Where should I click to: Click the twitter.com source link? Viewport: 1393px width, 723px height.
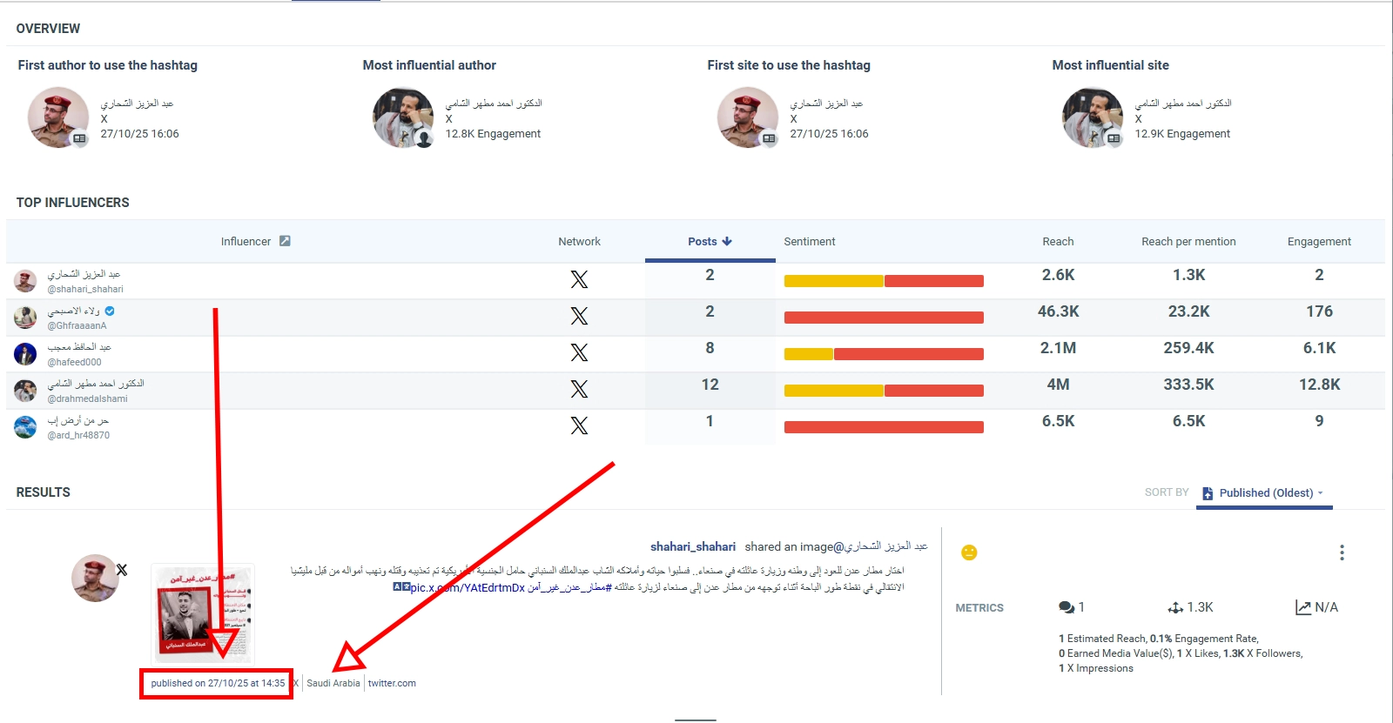(392, 683)
